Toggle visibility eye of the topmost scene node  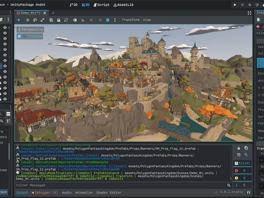[x=5, y=28]
